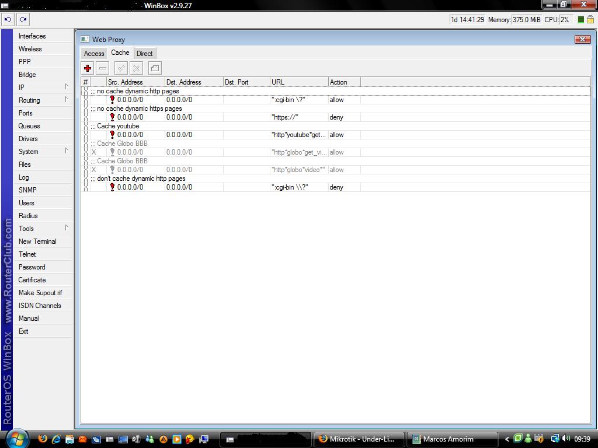The image size is (598, 448).
Task: Open PPP from sidebar menu
Action: 43,62
